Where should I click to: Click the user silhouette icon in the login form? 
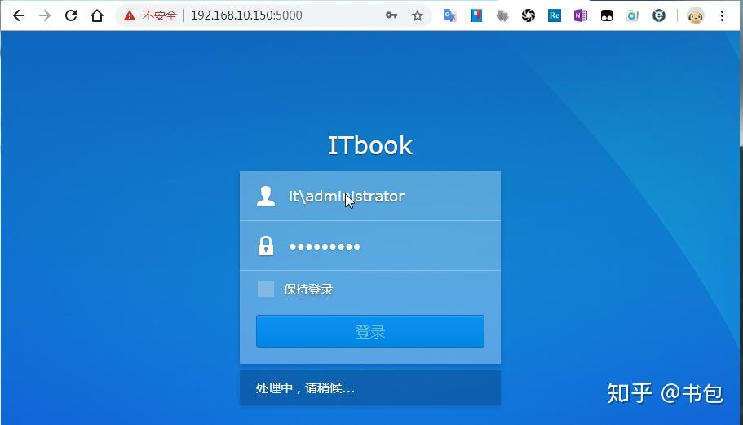pos(266,196)
